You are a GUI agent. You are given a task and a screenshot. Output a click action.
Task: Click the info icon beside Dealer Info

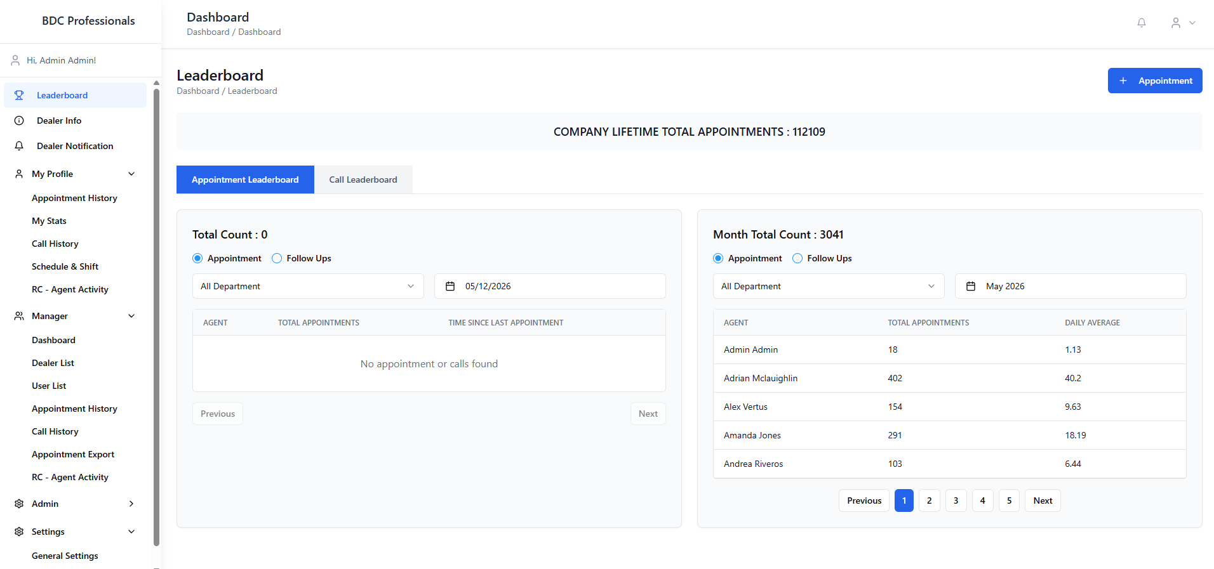coord(19,121)
